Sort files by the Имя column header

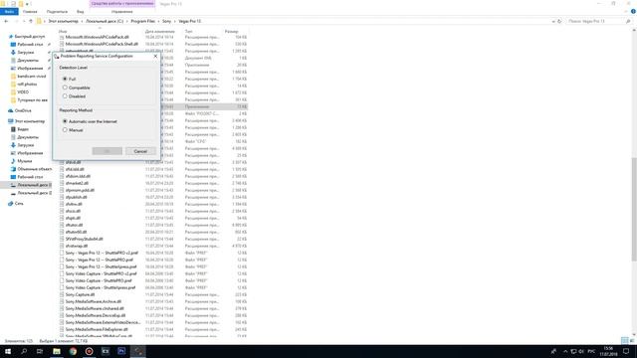pos(63,31)
